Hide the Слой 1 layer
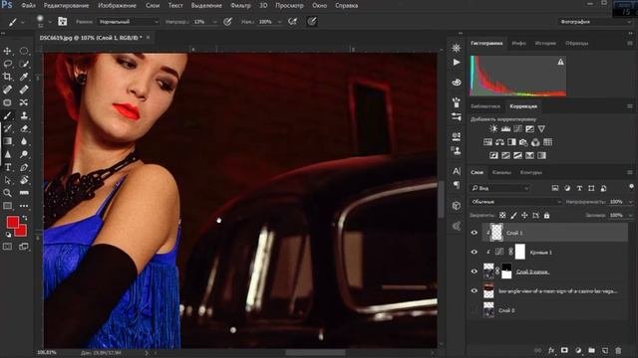The height and width of the screenshot is (358, 638). (475, 233)
